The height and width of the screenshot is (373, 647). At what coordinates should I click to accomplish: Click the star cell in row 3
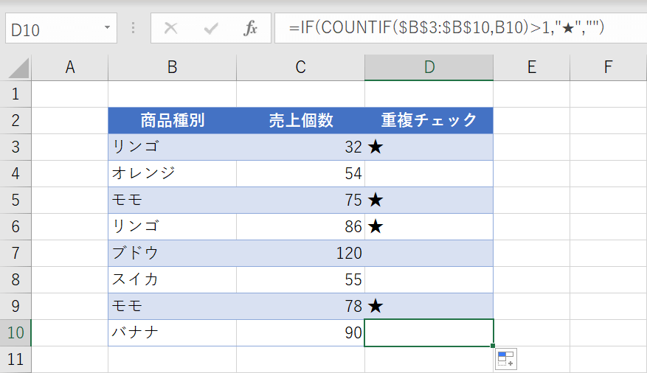pyautogui.click(x=429, y=147)
